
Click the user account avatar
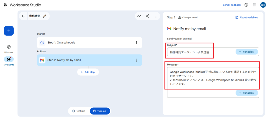tap(263, 5)
